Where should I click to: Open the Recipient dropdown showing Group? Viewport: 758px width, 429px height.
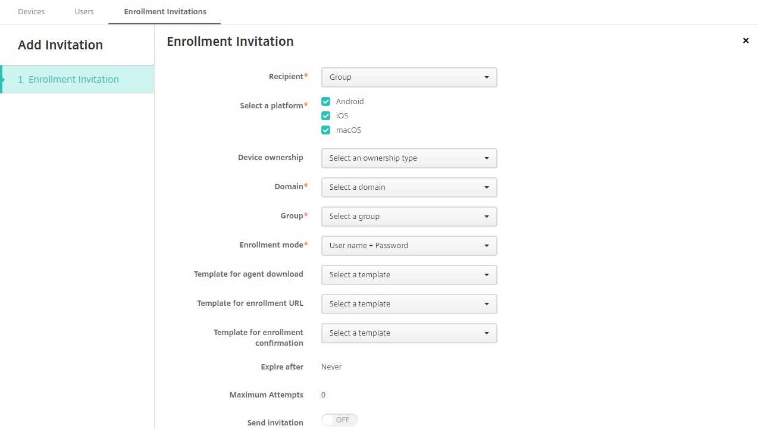[409, 77]
